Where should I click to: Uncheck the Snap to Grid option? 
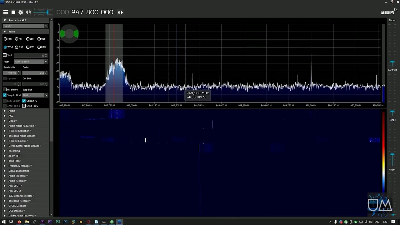(5, 95)
